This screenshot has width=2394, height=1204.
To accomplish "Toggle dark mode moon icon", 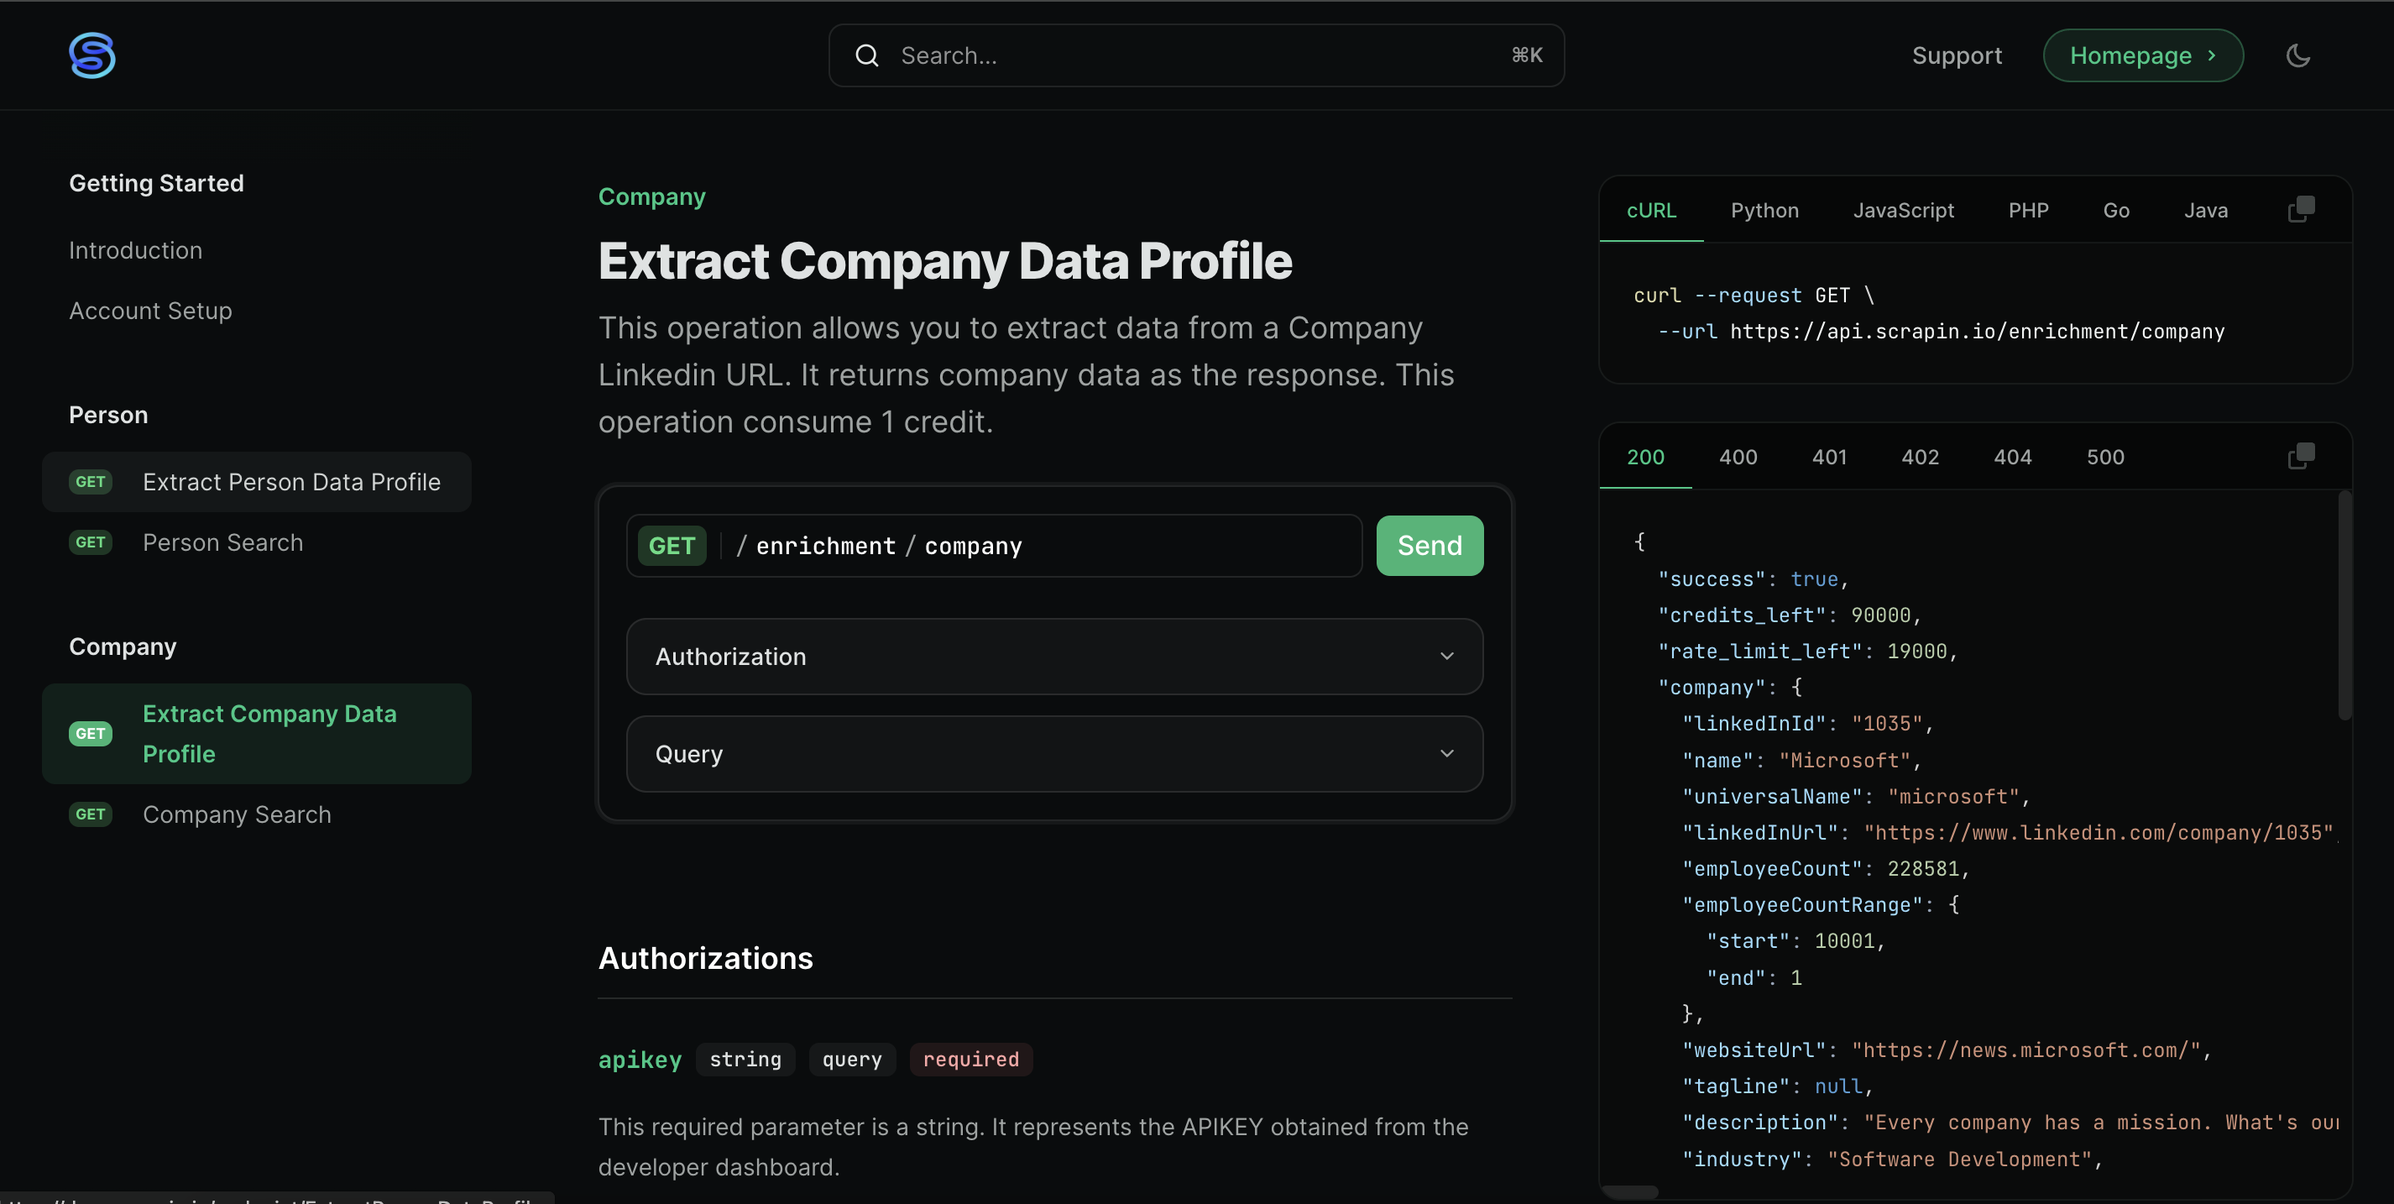I will (2297, 55).
